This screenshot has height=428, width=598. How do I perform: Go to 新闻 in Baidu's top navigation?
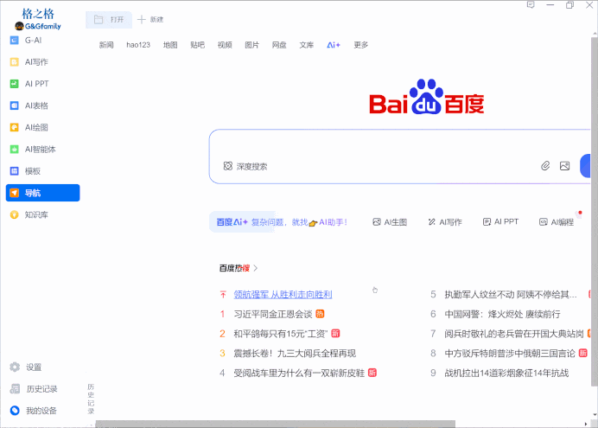(105, 45)
